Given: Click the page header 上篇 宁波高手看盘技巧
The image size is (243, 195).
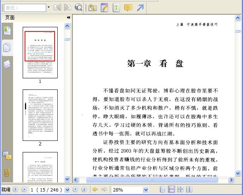Looking at the screenshot, I should pos(197,25).
